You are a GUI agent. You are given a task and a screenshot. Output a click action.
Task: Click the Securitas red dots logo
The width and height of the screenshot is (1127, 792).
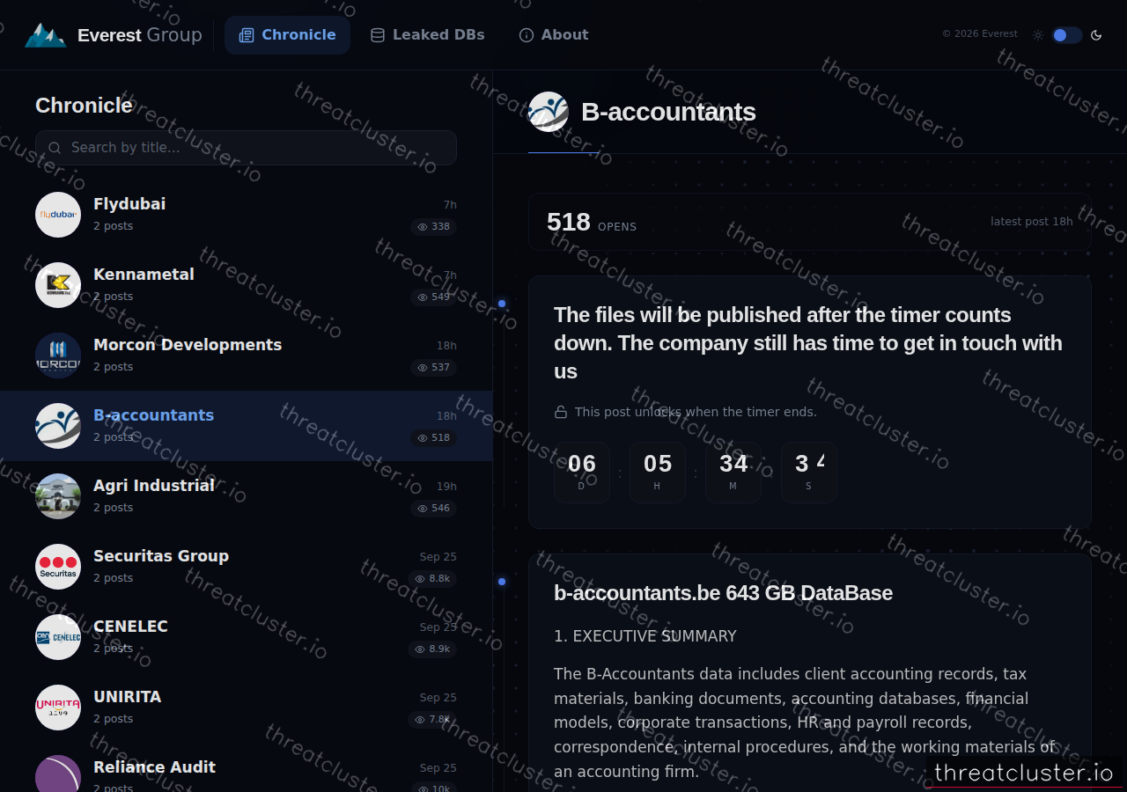click(x=58, y=567)
